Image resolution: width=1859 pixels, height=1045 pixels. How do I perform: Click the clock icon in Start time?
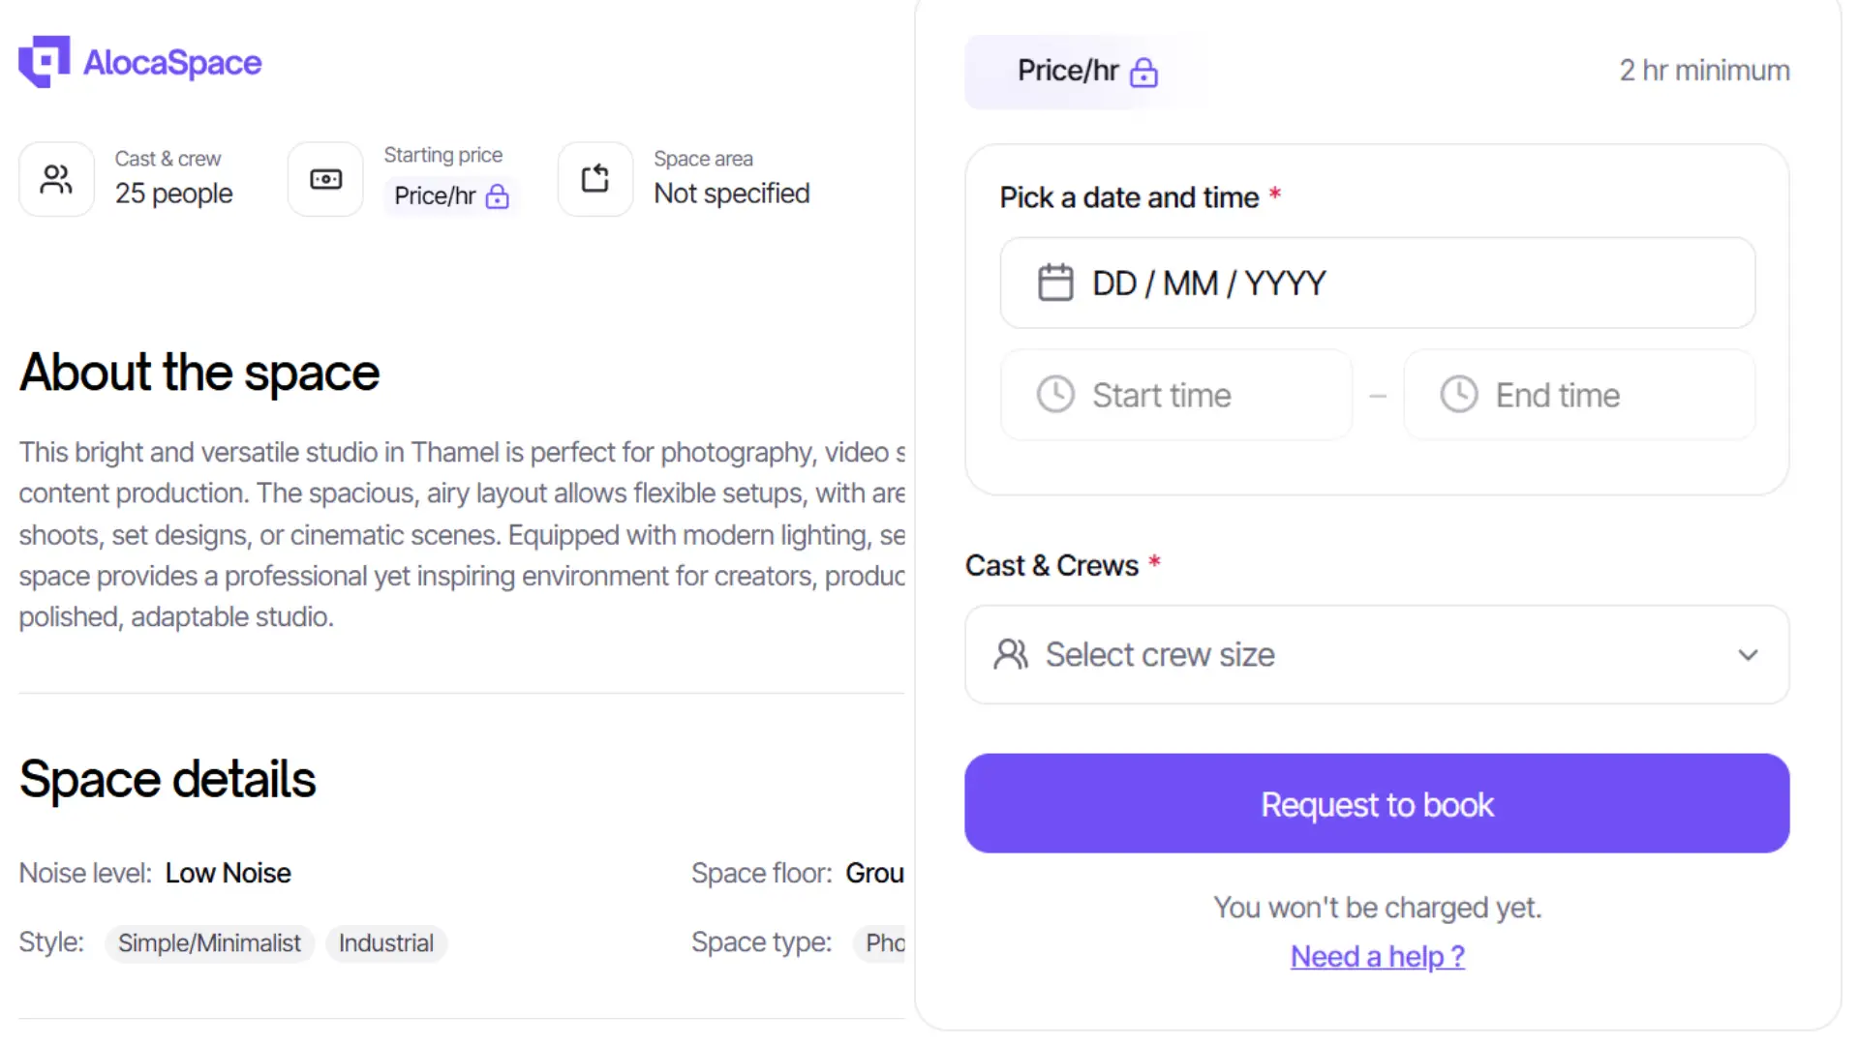point(1055,395)
